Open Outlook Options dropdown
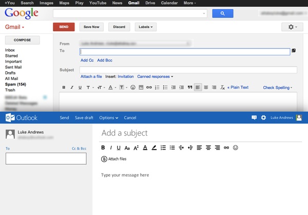308x215 pixels. (x=109, y=118)
